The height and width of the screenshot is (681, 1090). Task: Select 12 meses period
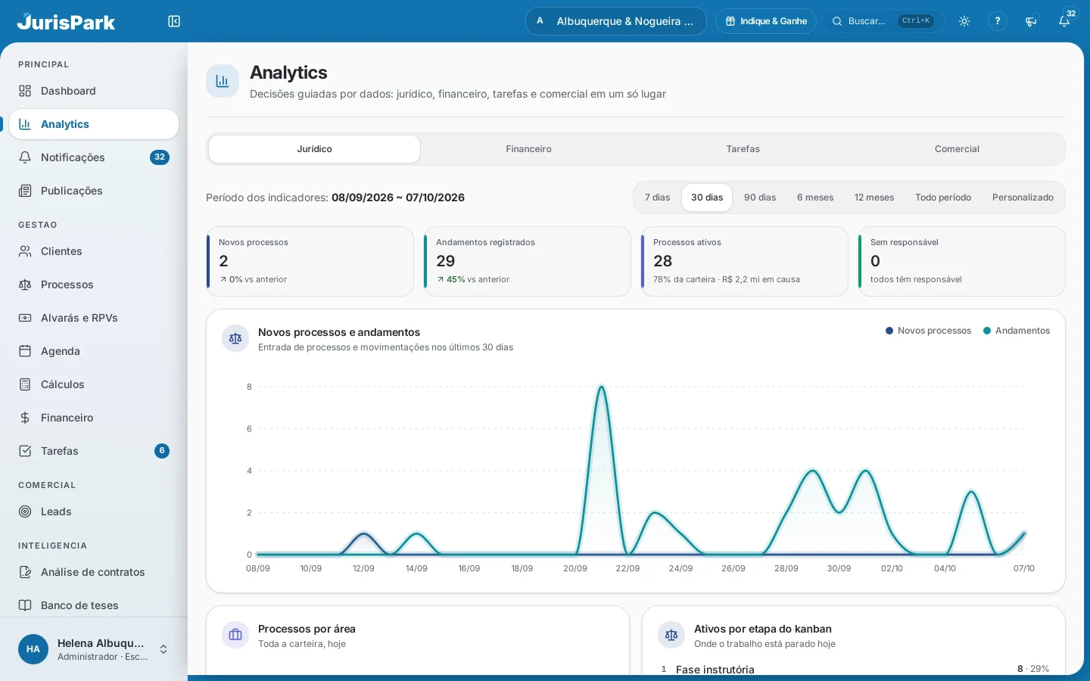tap(874, 197)
